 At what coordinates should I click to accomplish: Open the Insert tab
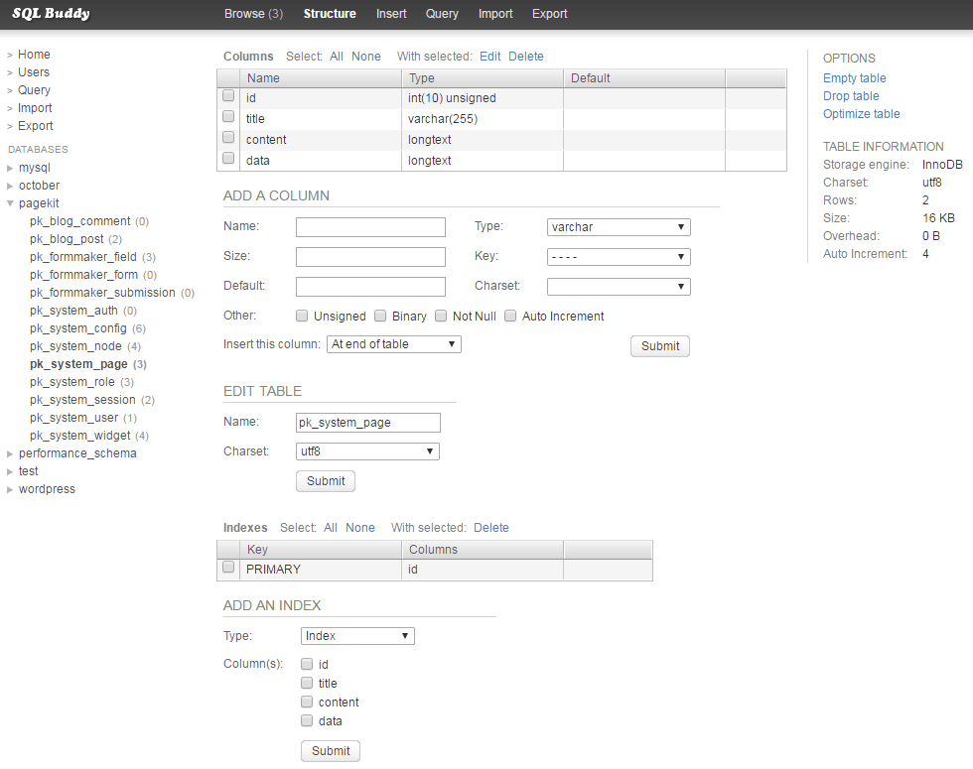click(x=391, y=14)
